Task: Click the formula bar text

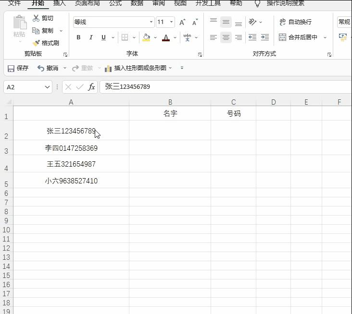Action: click(x=127, y=86)
